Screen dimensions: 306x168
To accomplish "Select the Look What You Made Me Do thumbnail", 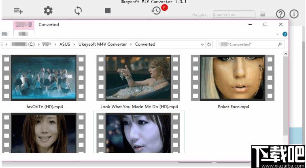I will (x=138, y=78).
